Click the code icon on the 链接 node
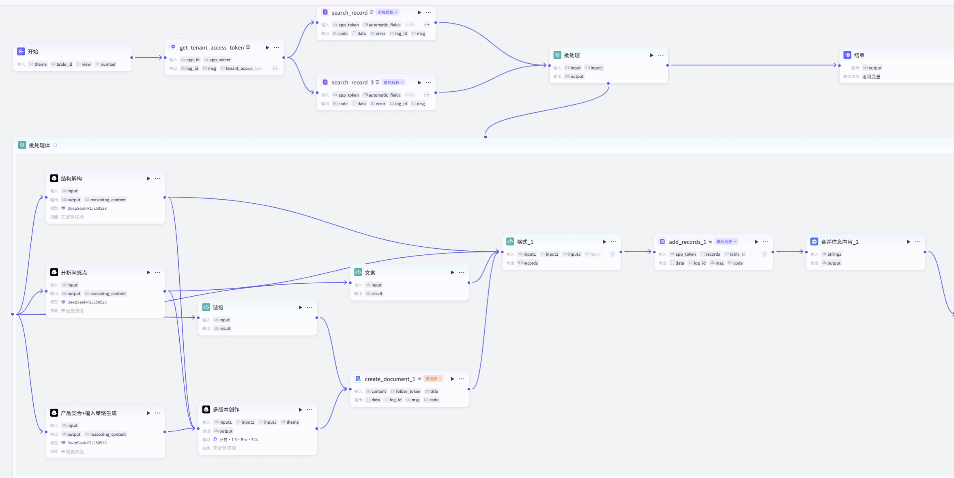The image size is (954, 478). click(x=206, y=307)
